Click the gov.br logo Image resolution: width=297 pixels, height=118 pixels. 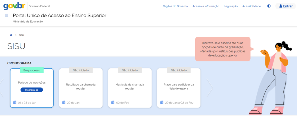pyautogui.click(x=14, y=6)
